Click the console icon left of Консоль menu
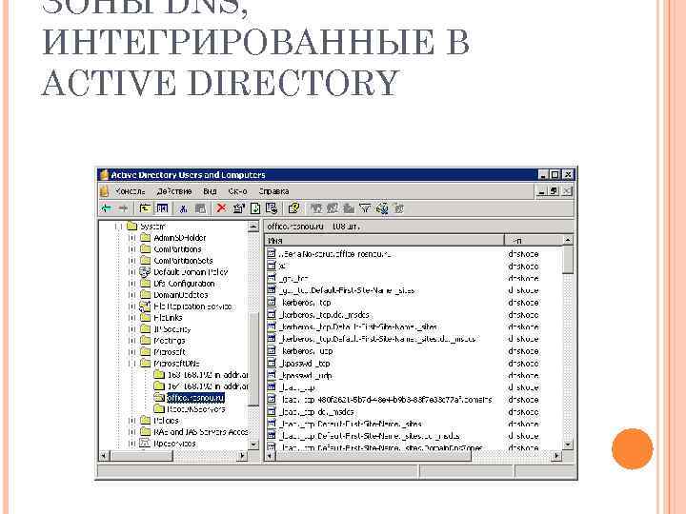Image resolution: width=686 pixels, height=514 pixels. (104, 191)
